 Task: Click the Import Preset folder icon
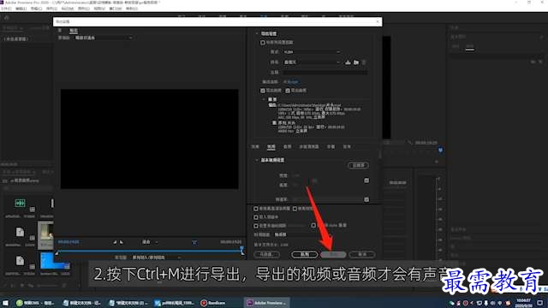(356, 62)
